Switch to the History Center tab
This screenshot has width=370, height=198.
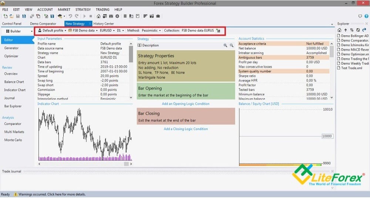pos(104,24)
